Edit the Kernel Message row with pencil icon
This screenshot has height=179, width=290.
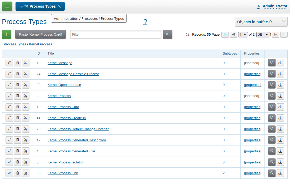pos(9,63)
